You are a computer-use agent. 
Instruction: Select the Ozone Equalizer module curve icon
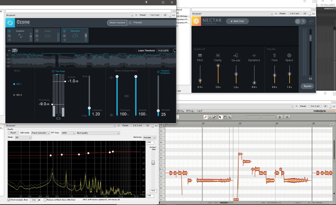coord(20,36)
